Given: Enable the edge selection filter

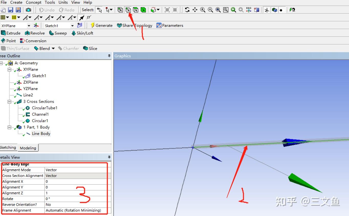Looking at the screenshot, I should (128, 10).
